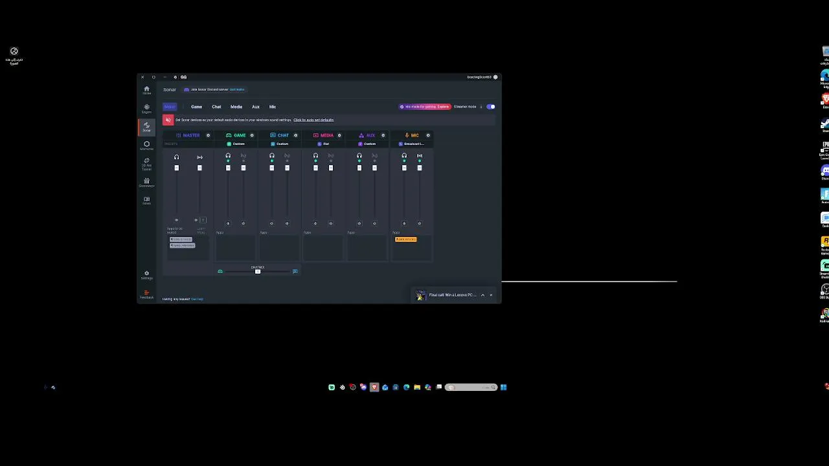Click the Aux channel headphones icon

click(359, 155)
